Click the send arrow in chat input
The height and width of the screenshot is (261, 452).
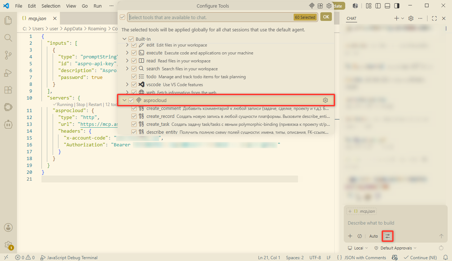tap(441, 236)
